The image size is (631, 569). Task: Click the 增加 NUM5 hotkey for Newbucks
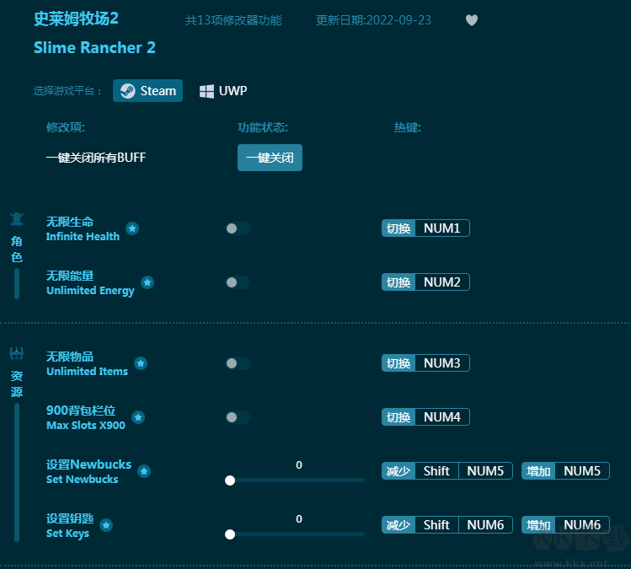pyautogui.click(x=565, y=471)
